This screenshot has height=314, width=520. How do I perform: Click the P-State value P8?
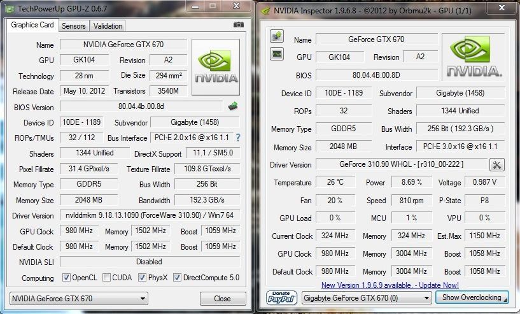point(484,200)
